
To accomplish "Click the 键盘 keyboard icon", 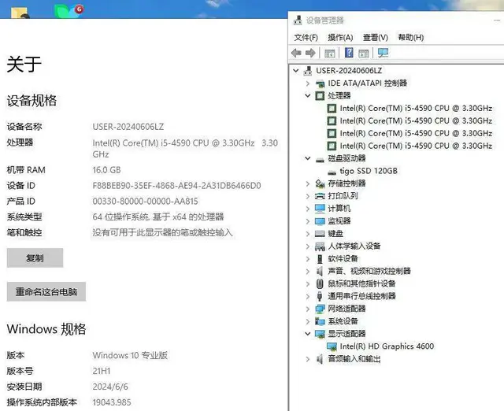I will tap(320, 234).
